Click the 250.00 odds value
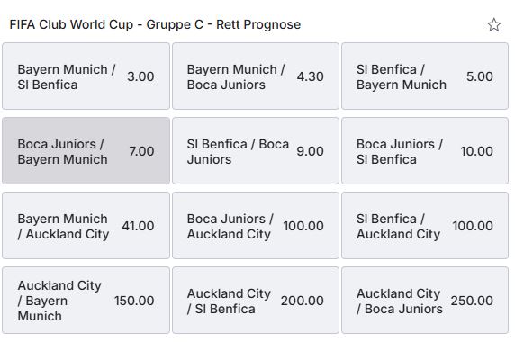The image size is (515, 342). tap(472, 301)
